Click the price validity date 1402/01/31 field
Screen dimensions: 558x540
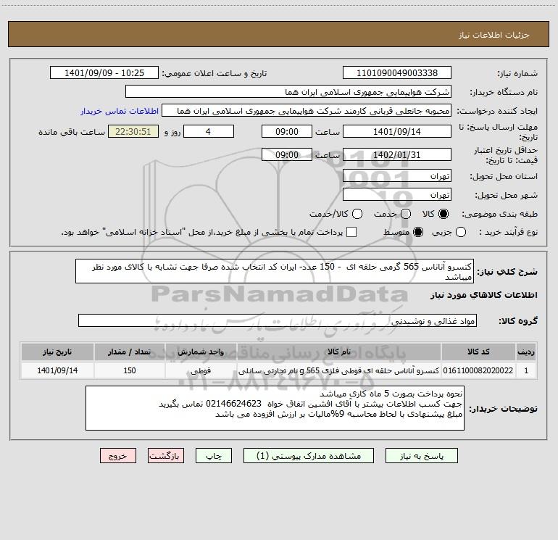[397, 154]
